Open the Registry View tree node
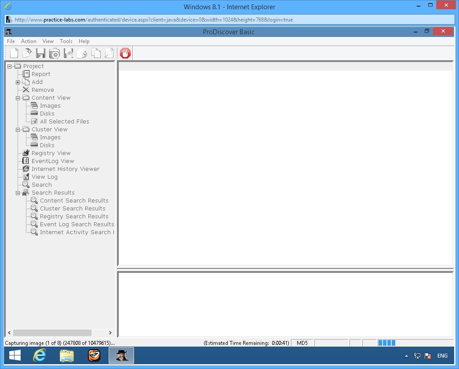The width and height of the screenshot is (459, 369). click(x=51, y=153)
